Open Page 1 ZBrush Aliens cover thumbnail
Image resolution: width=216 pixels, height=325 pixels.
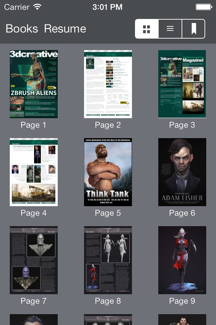click(x=34, y=84)
